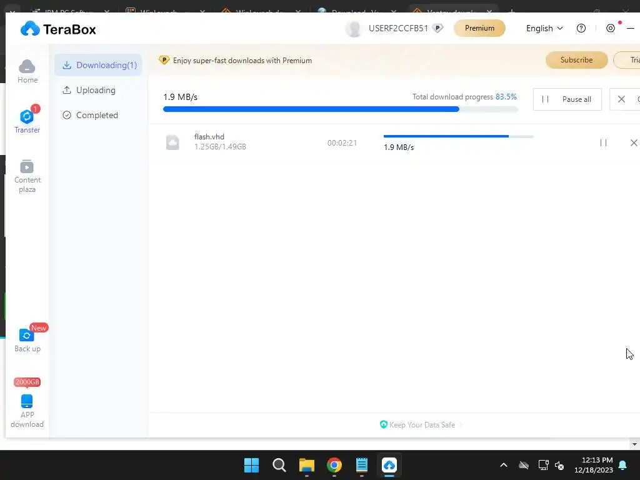This screenshot has height=480, width=640.
Task: Click the Premium diamond icon in banner
Action: pyautogui.click(x=164, y=61)
